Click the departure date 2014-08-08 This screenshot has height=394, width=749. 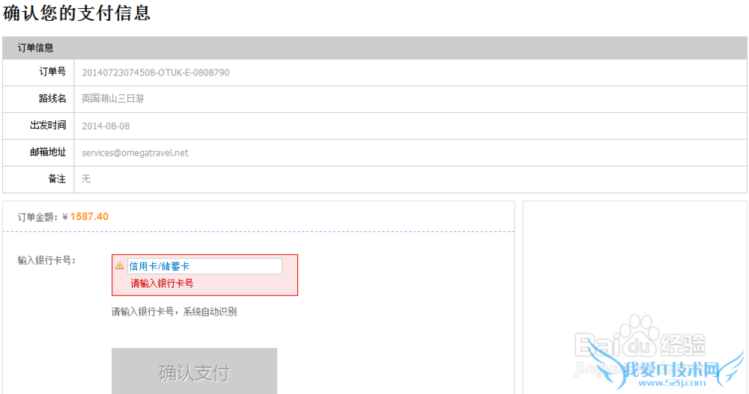pyautogui.click(x=106, y=126)
